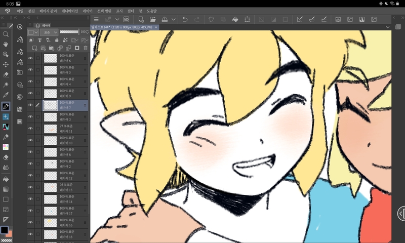Viewport: 405px width, 243px height.
Task: Select the Decoration sparkle tool
Action: click(6, 117)
